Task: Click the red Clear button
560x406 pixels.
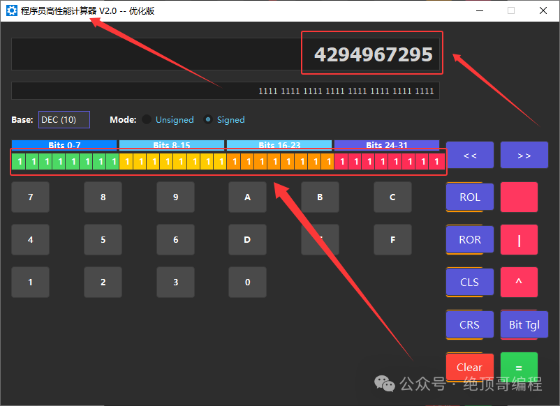Action: 470,367
